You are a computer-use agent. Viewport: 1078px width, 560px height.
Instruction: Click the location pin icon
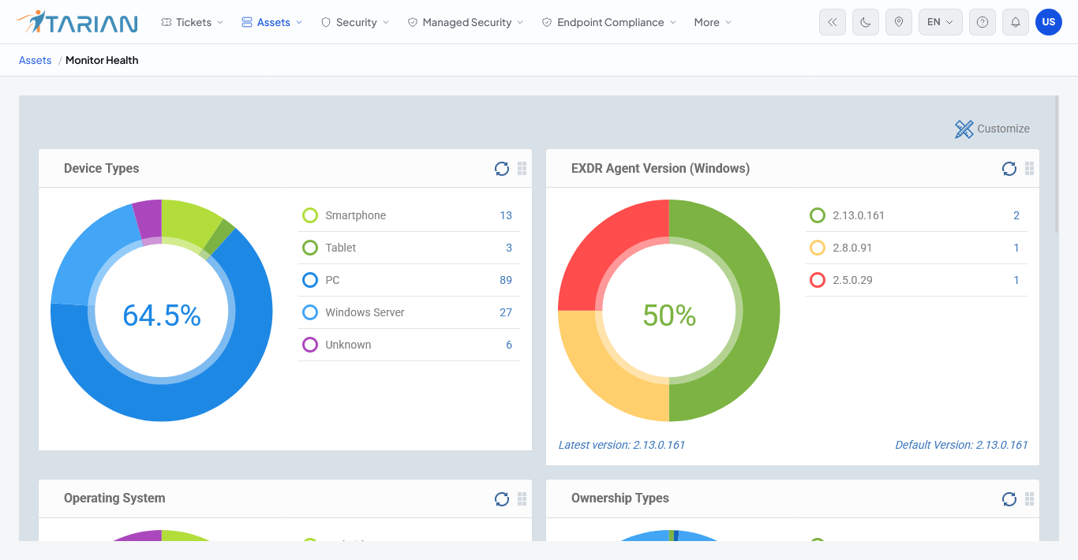coord(899,22)
